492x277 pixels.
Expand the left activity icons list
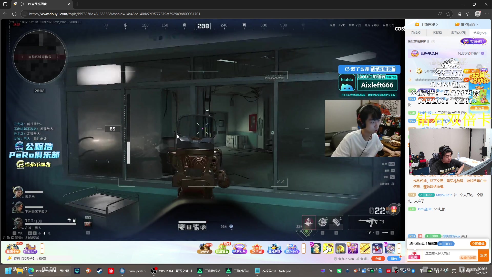42,249
